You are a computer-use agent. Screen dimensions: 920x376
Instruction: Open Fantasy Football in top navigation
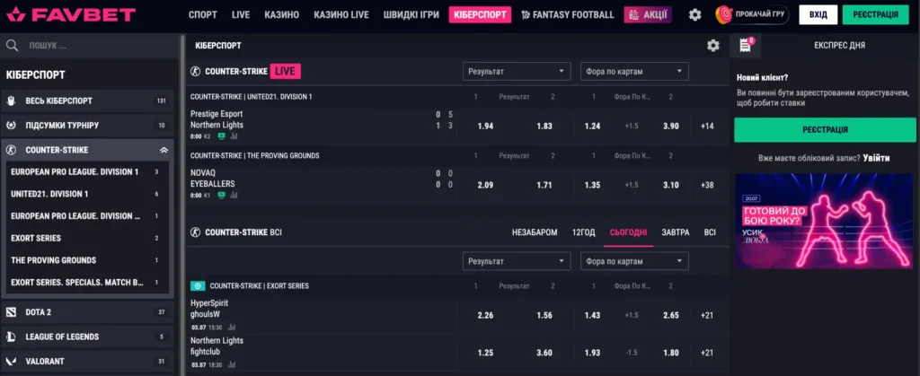(x=568, y=14)
